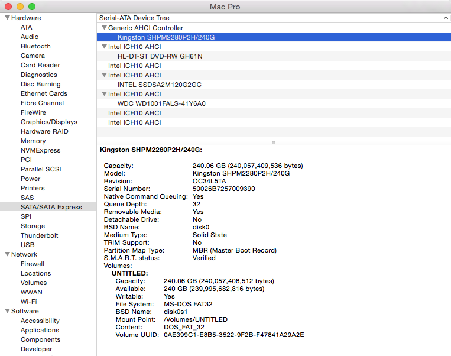
Task: Click the Volume UUID value
Action: point(234,335)
